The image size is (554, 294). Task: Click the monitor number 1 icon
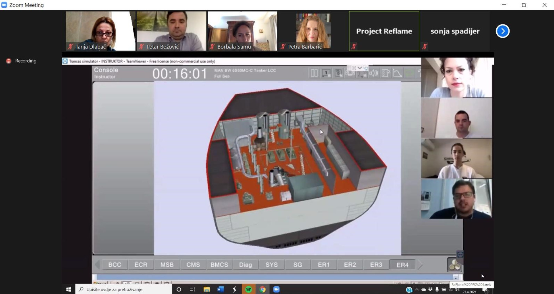tap(326, 73)
